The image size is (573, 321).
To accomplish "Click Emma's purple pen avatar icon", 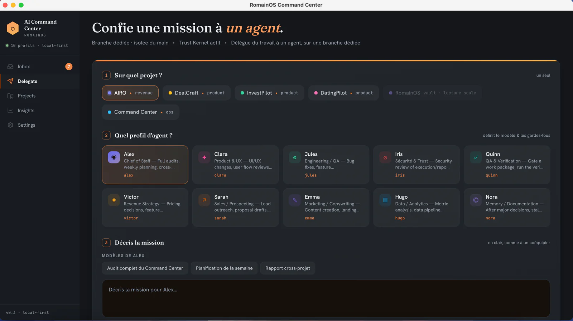I will [295, 200].
